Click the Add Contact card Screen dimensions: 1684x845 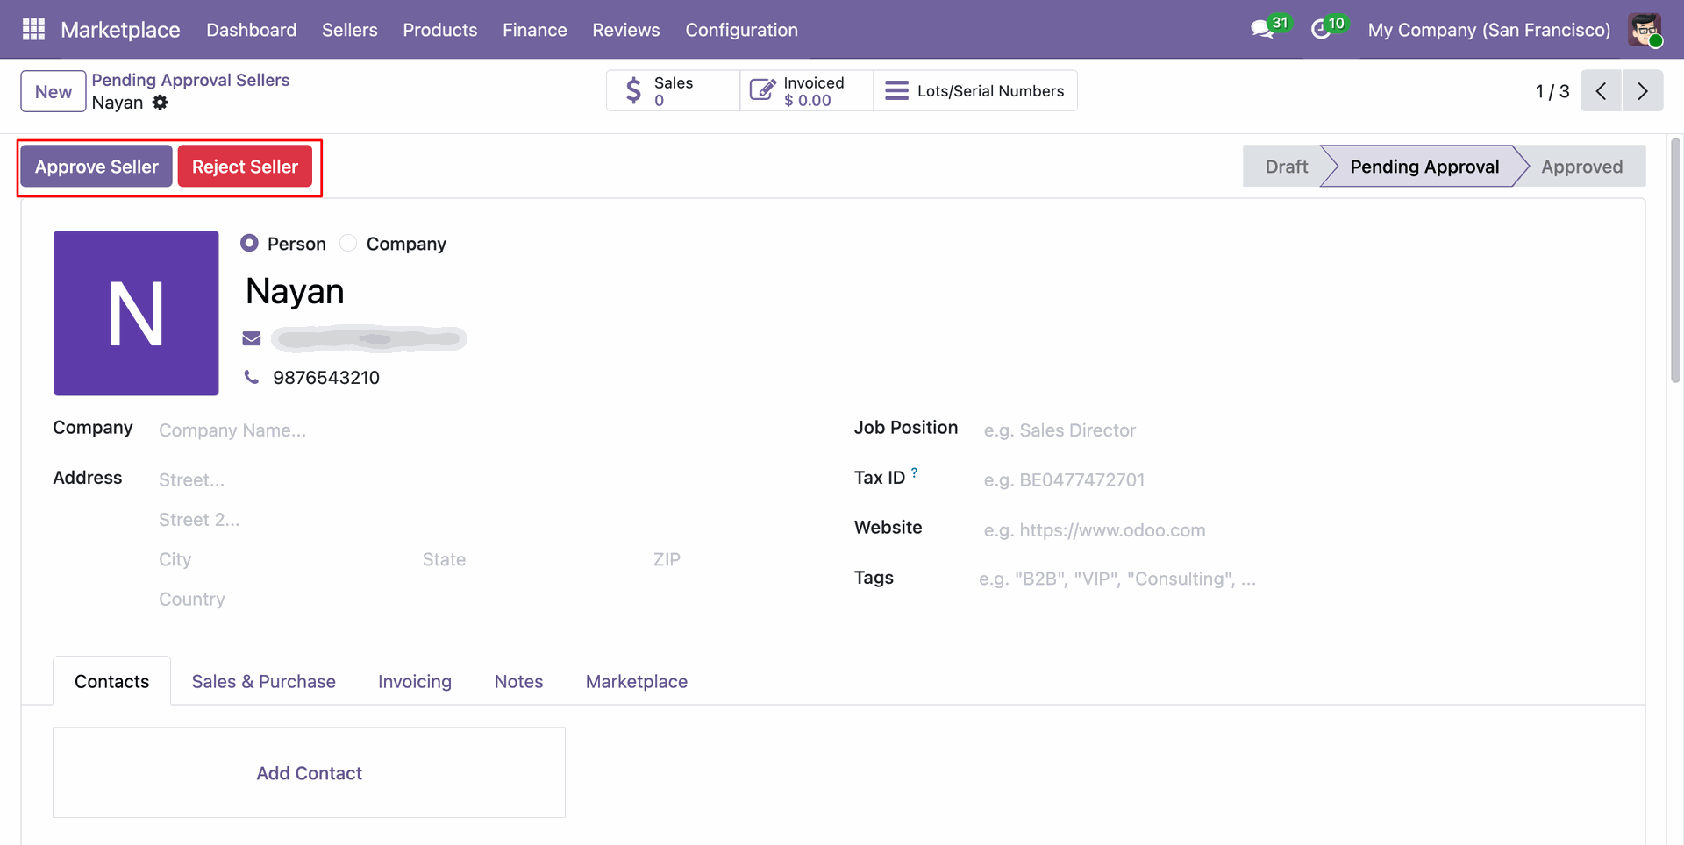point(309,772)
